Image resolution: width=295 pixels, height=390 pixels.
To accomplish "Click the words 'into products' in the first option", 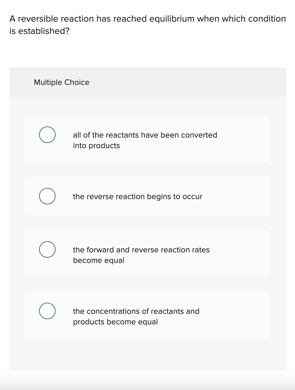I will [96, 146].
